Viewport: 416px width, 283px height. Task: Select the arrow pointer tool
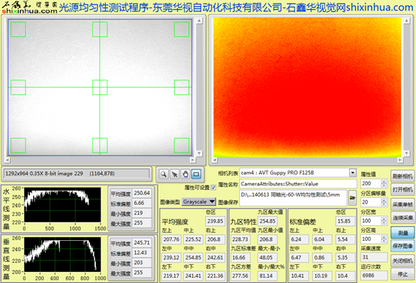pos(174,174)
